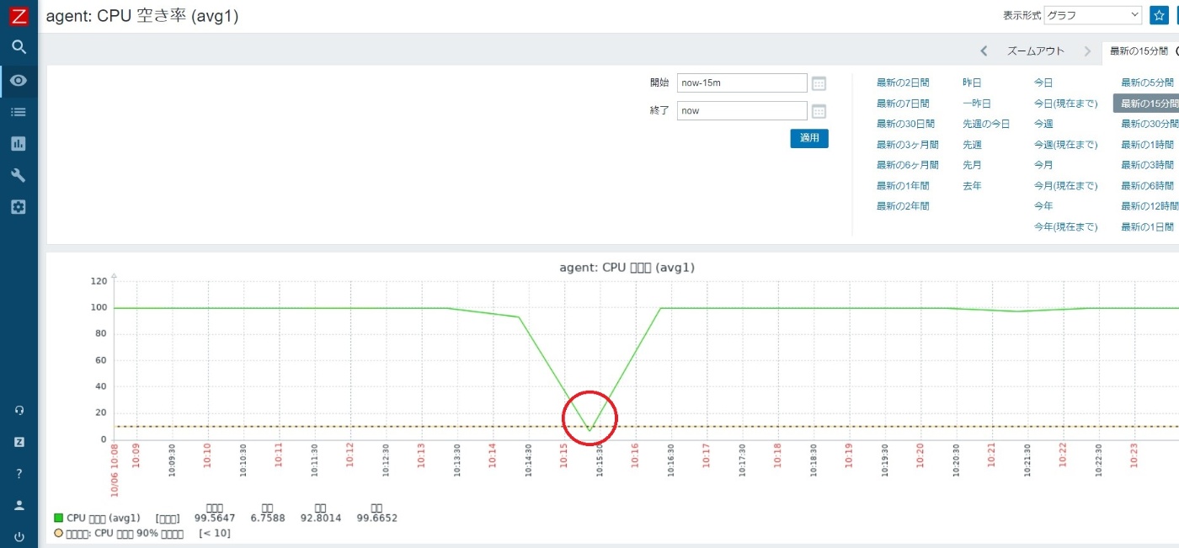The width and height of the screenshot is (1179, 548).
Task: Click the Sign out power icon
Action: [x=19, y=536]
